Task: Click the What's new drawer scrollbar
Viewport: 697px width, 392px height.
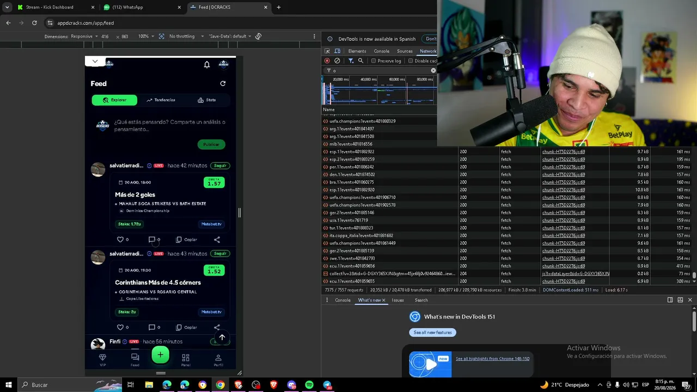Action: pos(694,320)
